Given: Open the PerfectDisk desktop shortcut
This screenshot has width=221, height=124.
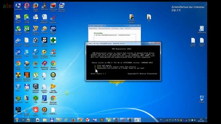Looking at the screenshot, I should point(53,30).
